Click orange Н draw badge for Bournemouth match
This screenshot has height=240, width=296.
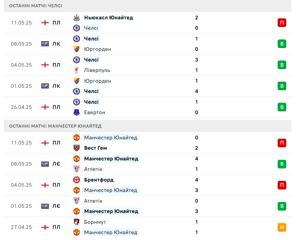(282, 227)
